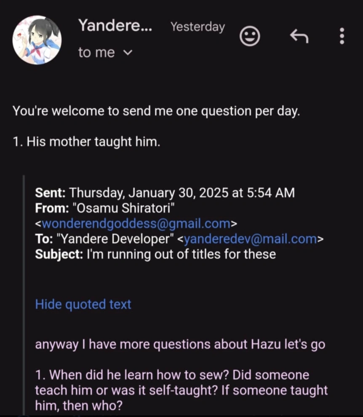Click the quoted question about learning to sew
Screen dimensions: 363x417
[x=181, y=390]
